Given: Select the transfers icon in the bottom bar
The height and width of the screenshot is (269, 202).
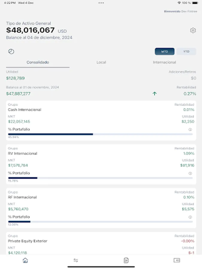Looking at the screenshot, I should 76,260.
